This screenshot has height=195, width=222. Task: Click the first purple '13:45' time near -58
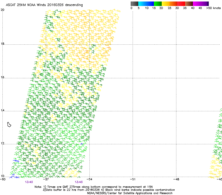pos(29,182)
